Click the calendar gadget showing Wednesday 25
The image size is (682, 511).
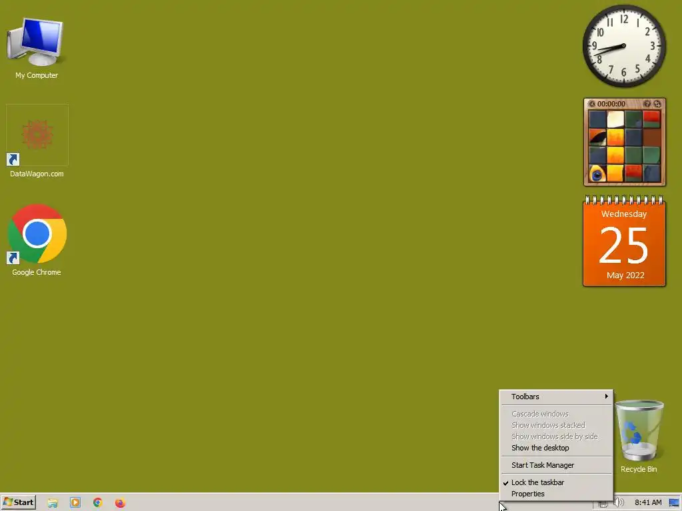(624, 241)
